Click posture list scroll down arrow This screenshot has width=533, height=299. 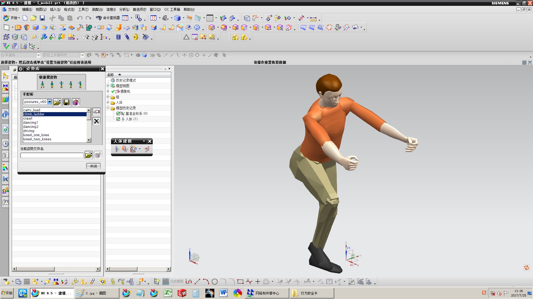89,140
